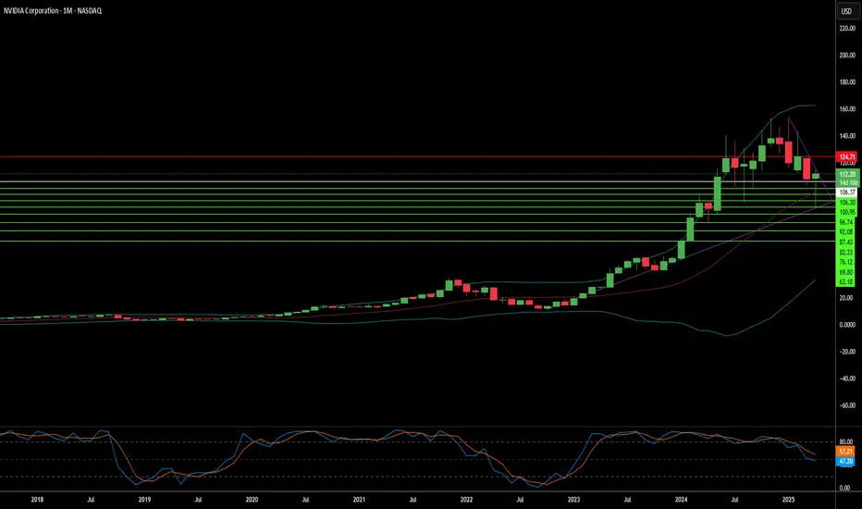The image size is (862, 509).
Task: Click the latest green monthly candle
Action: pos(815,176)
